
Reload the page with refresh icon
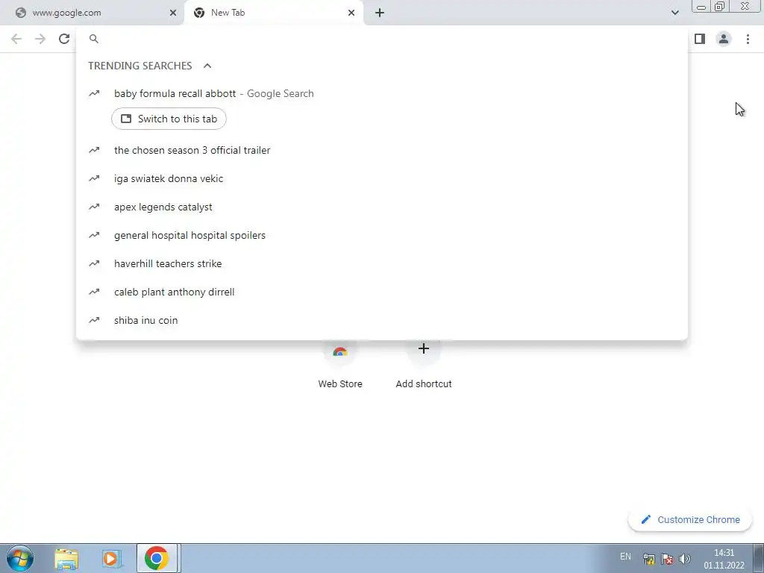tap(64, 39)
